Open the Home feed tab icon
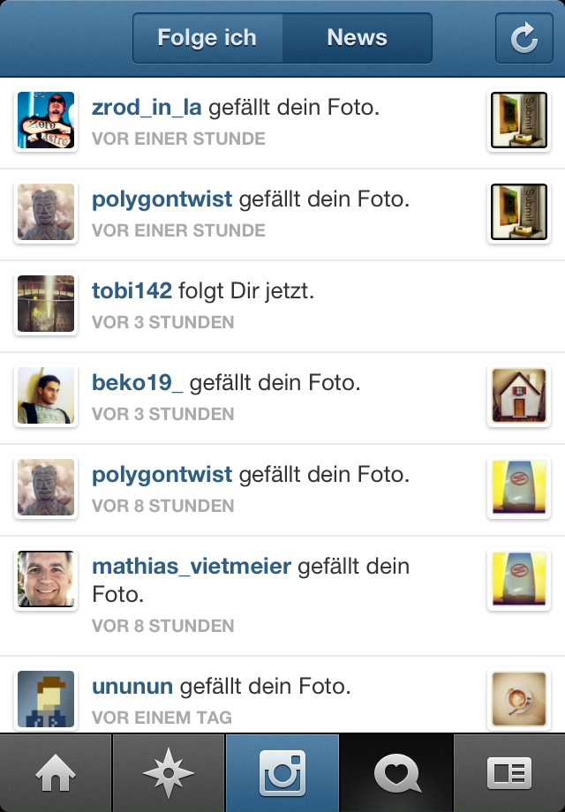 click(56, 772)
